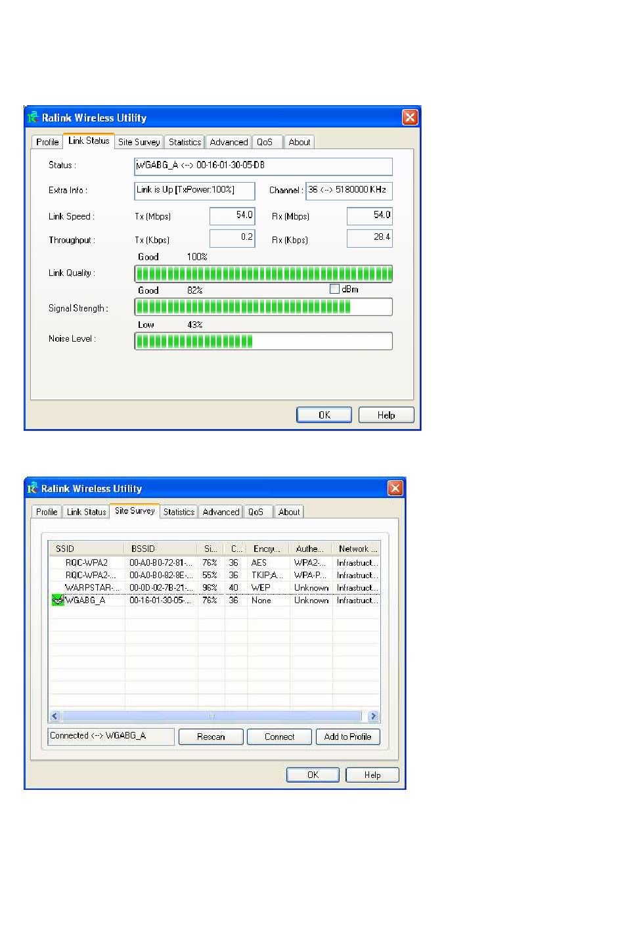The height and width of the screenshot is (933, 624).
Task: Click the Ralink logo icon in Link Status window
Action: (33, 118)
